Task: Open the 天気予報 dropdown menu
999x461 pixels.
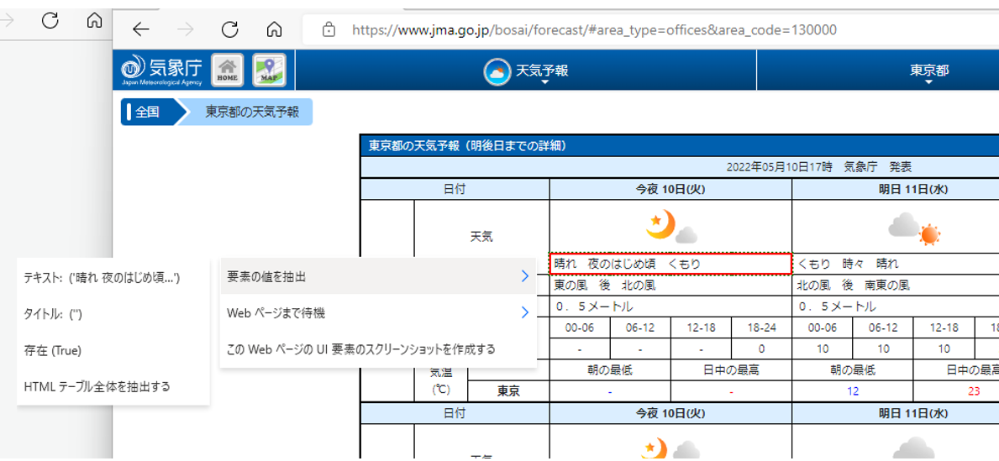Action: coord(526,71)
